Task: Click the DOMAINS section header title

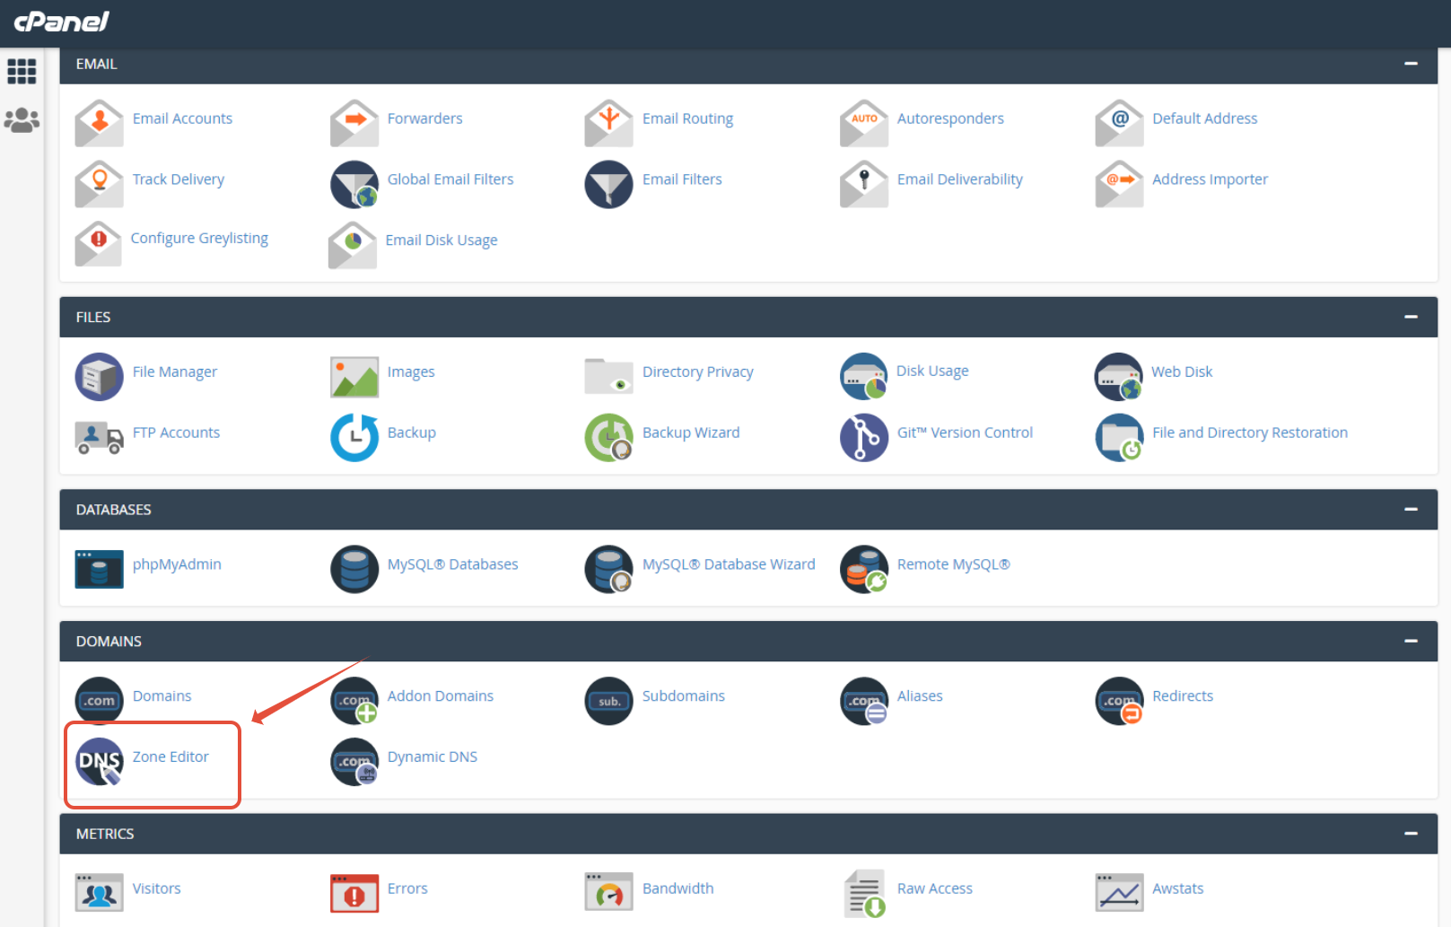Action: (x=109, y=641)
